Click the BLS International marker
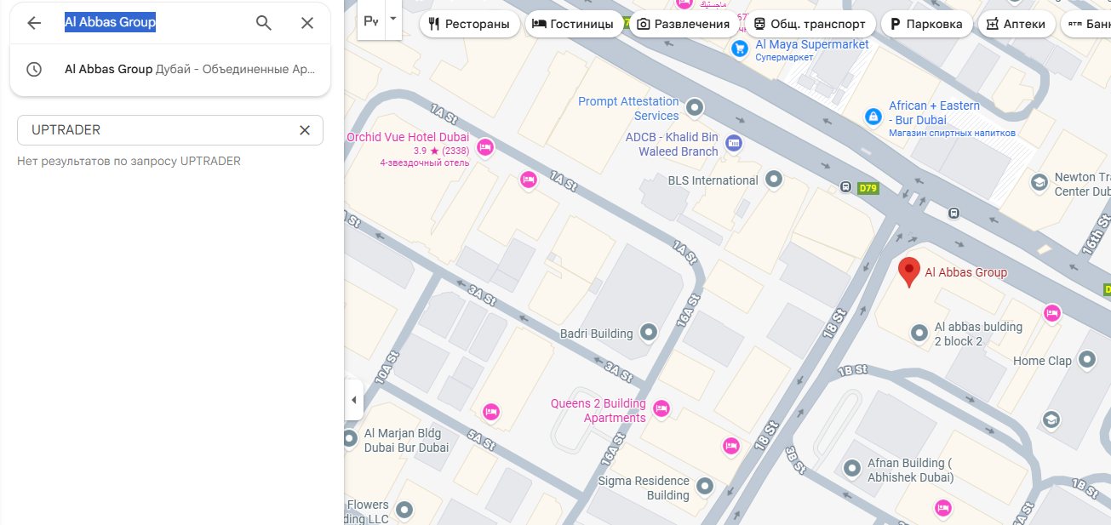 (774, 180)
